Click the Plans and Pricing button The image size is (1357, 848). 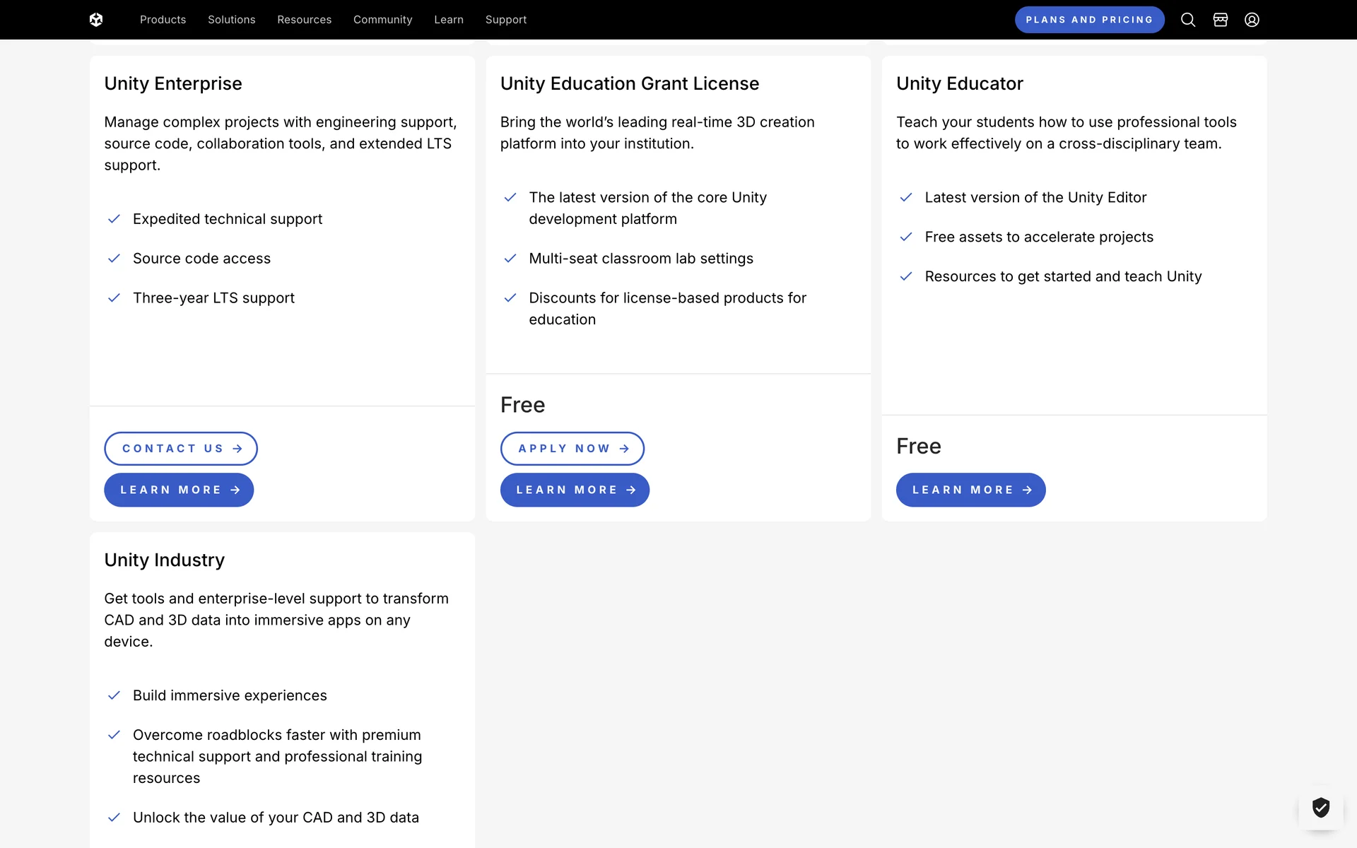[x=1089, y=20]
